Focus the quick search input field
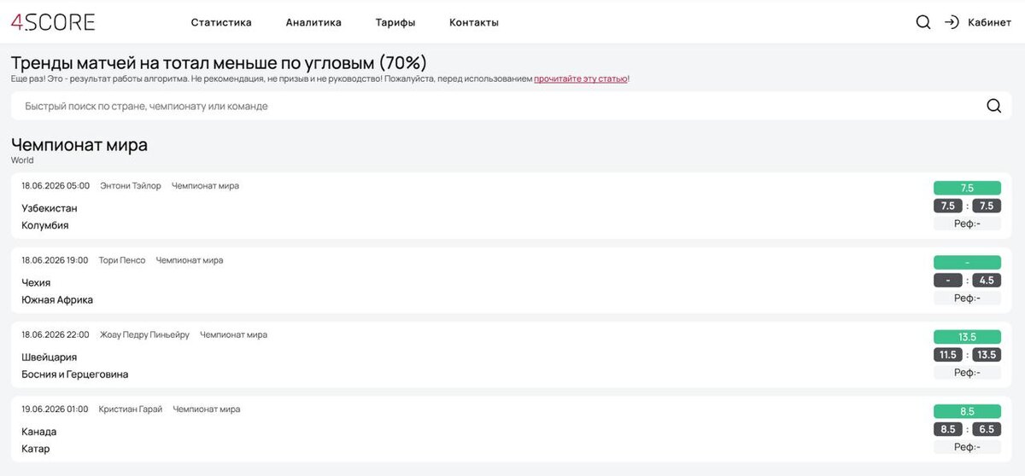 tap(512, 106)
